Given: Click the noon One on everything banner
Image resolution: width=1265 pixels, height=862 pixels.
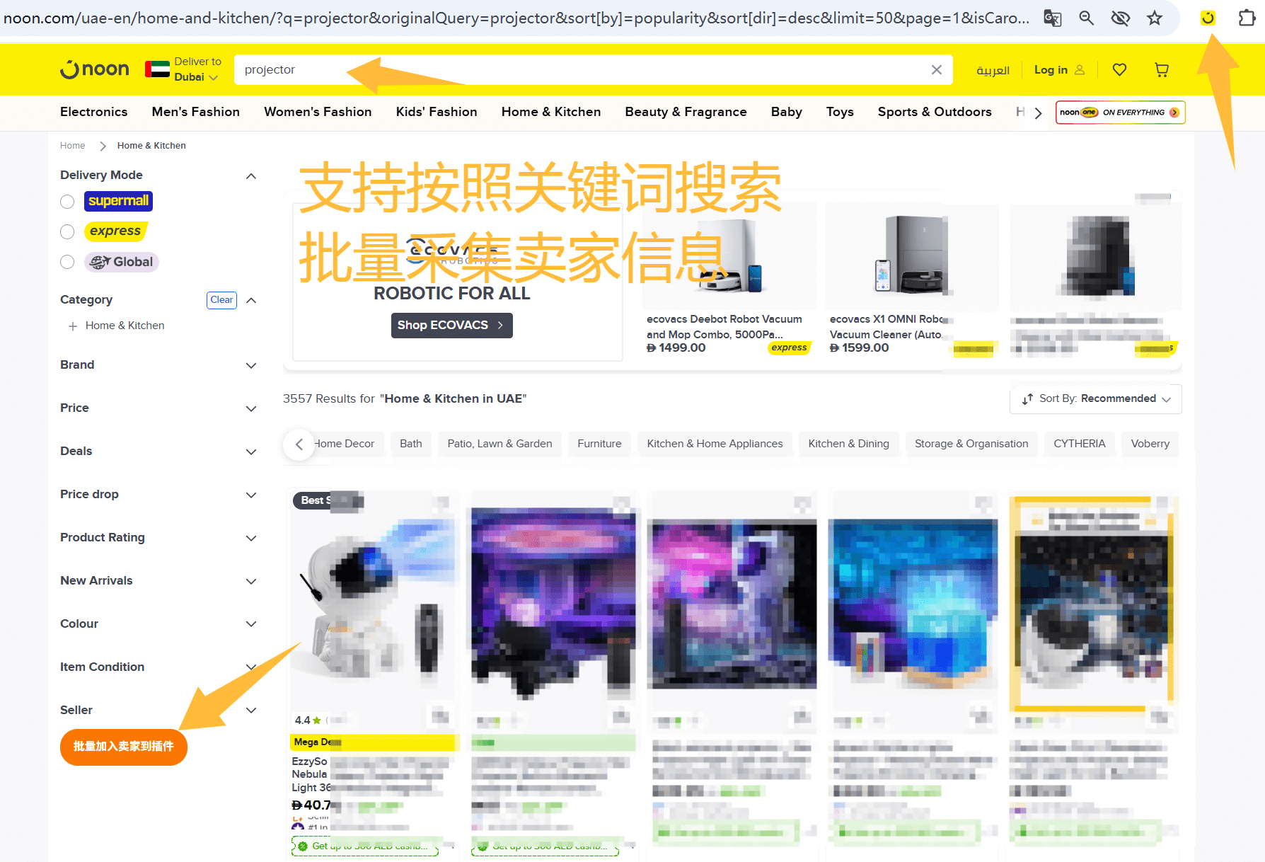Looking at the screenshot, I should pyautogui.click(x=1120, y=112).
